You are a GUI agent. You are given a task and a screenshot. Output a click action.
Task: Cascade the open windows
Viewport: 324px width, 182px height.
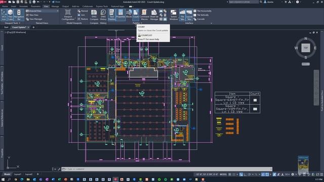coord(199,19)
